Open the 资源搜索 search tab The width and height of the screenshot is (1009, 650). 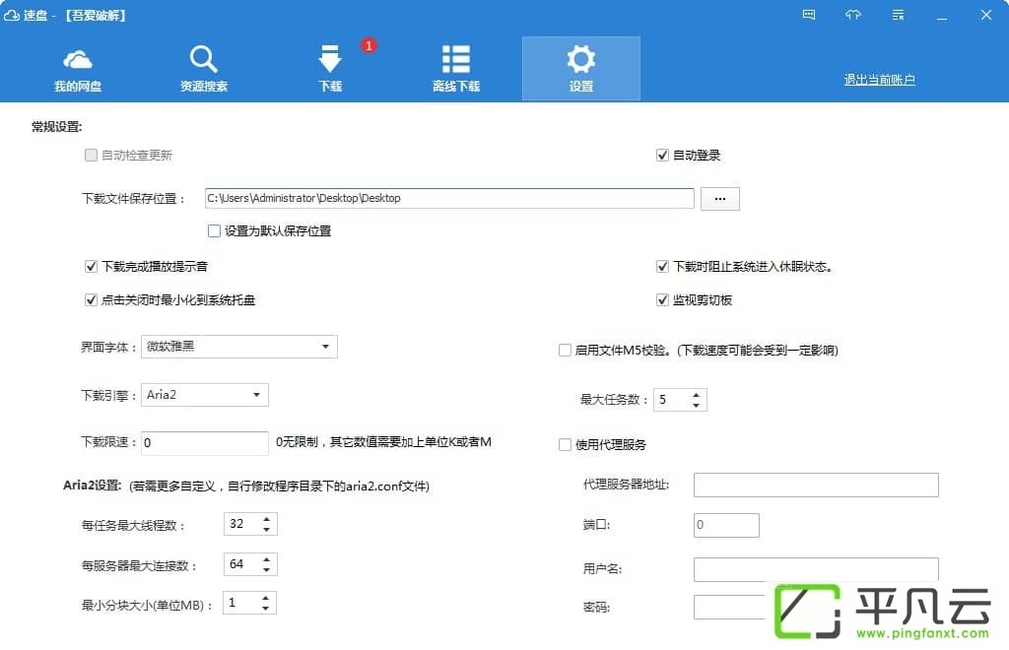click(x=203, y=70)
